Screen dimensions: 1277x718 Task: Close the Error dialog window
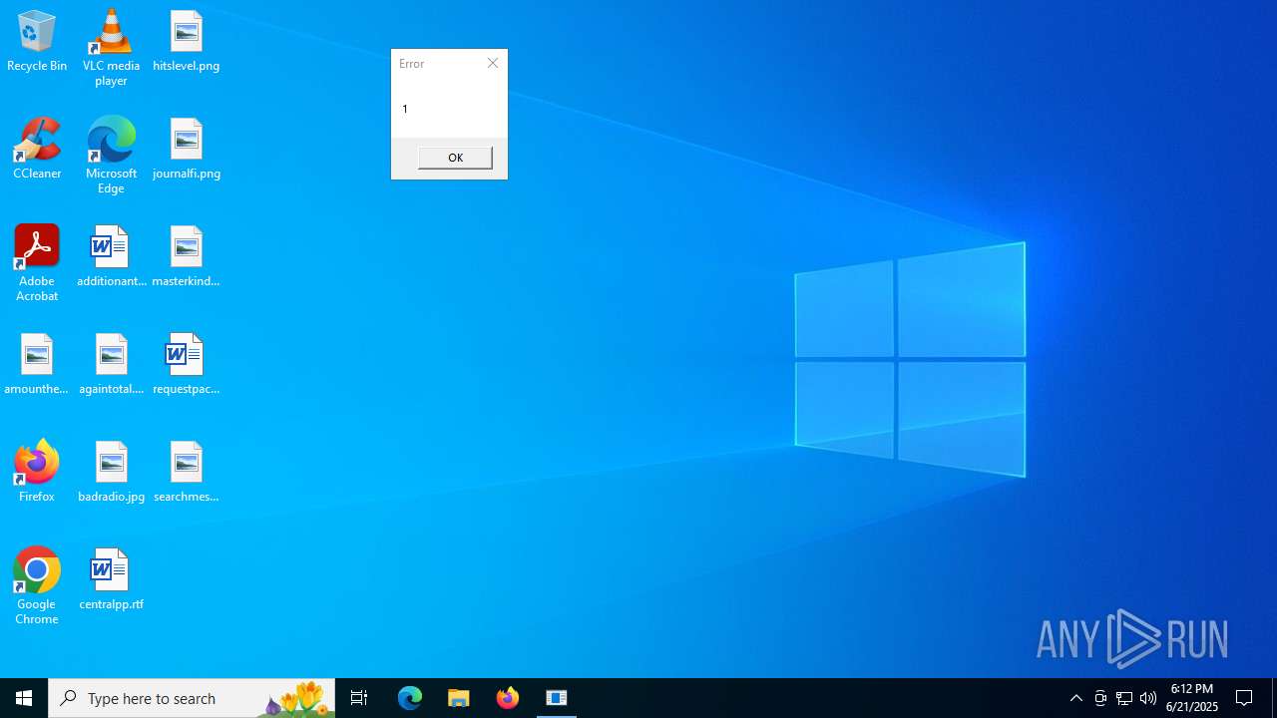(x=493, y=63)
